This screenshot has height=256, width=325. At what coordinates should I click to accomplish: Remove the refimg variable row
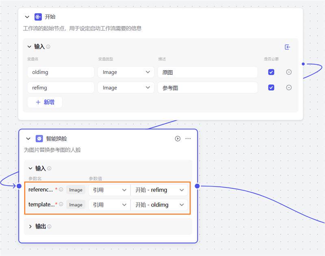pos(289,88)
